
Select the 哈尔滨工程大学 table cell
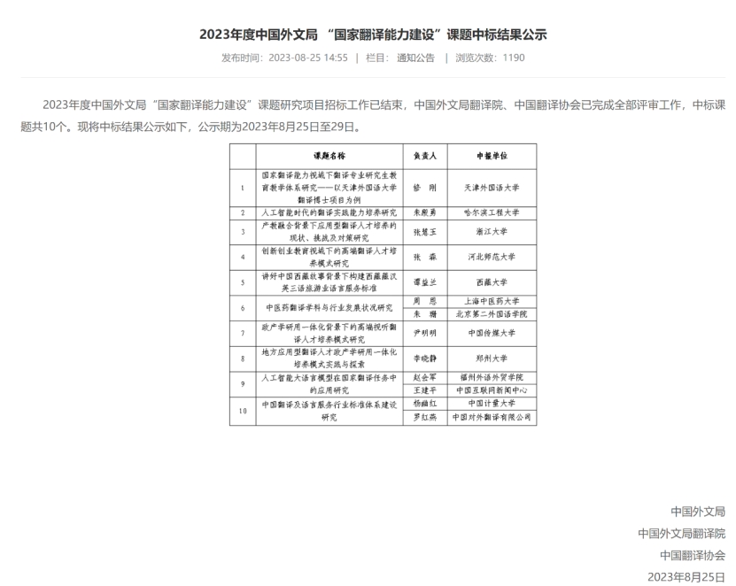click(x=491, y=213)
